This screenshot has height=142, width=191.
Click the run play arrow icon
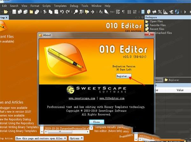point(185,12)
